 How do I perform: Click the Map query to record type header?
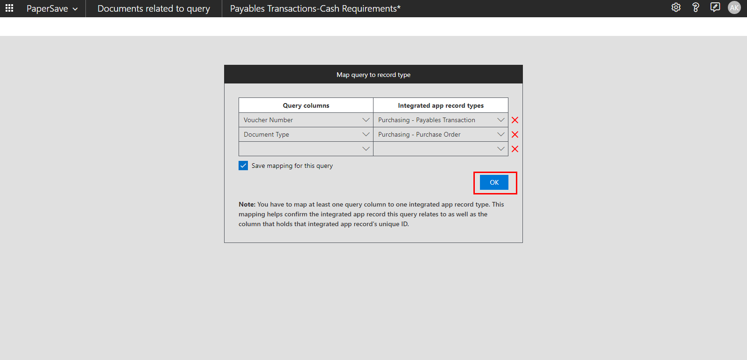click(x=373, y=75)
